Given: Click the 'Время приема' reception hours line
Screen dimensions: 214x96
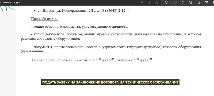Looking at the screenshot, I should point(92,60).
